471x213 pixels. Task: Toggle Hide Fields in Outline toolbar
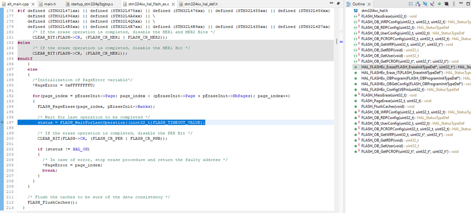coord(425,4)
